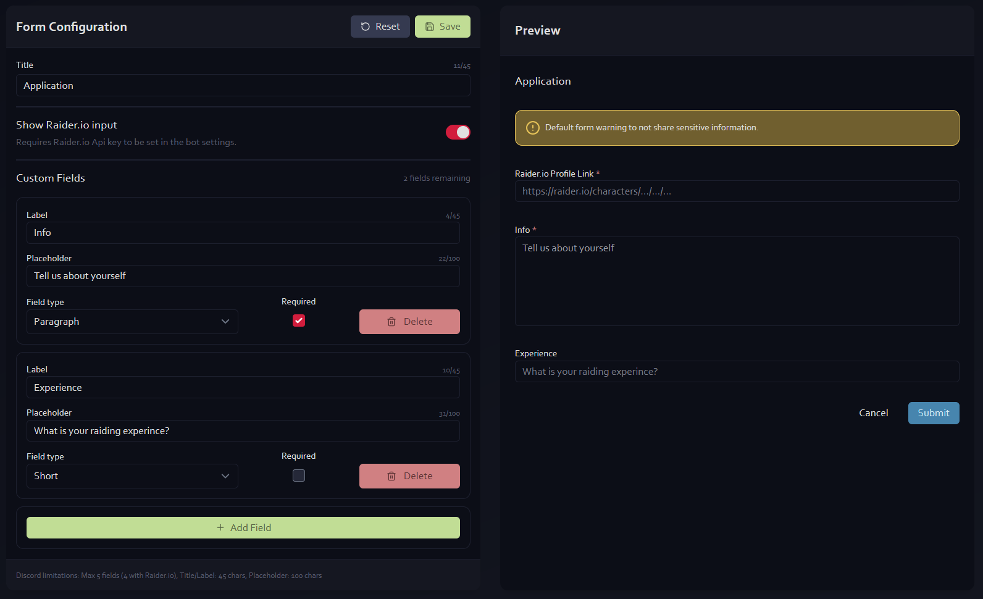
Task: Open the Short field type dropdown
Action: (132, 476)
